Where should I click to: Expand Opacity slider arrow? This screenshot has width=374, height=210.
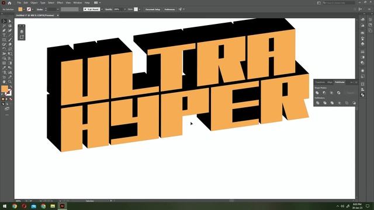[124, 9]
